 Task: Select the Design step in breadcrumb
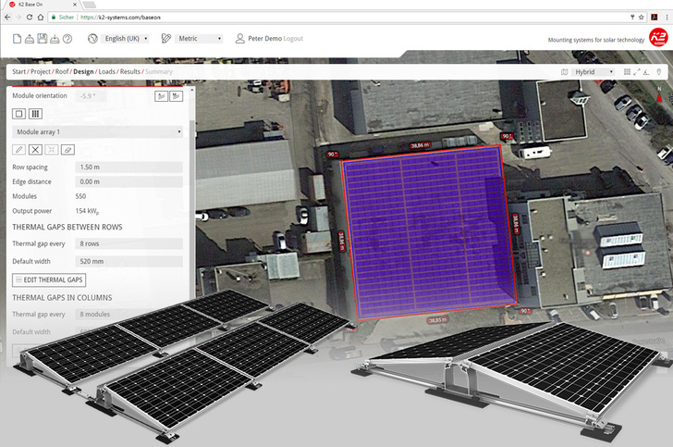[x=83, y=72]
